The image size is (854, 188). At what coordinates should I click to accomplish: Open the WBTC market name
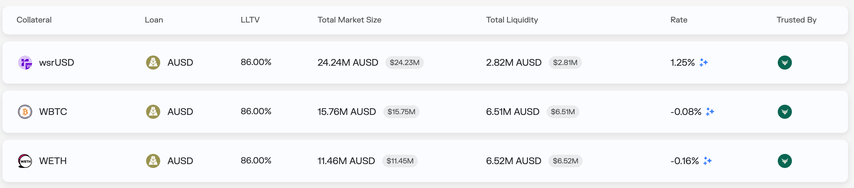(53, 112)
